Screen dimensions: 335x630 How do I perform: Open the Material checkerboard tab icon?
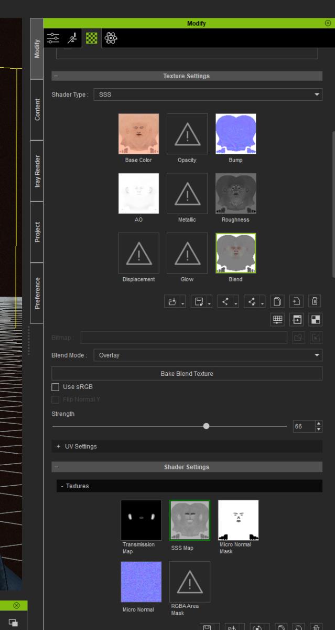click(91, 38)
